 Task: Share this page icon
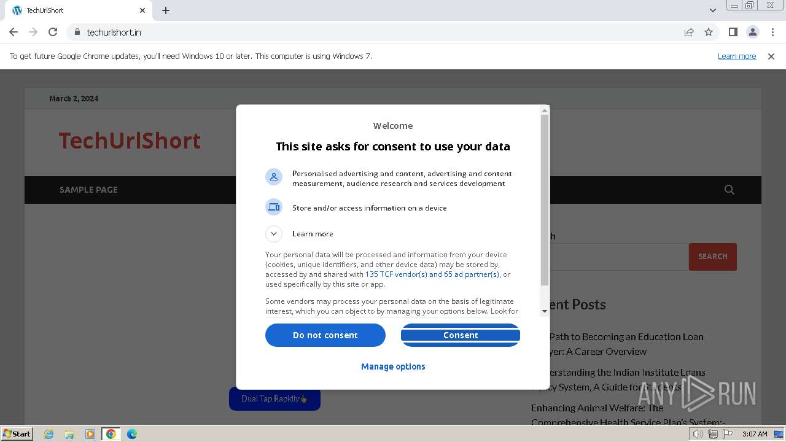(689, 32)
